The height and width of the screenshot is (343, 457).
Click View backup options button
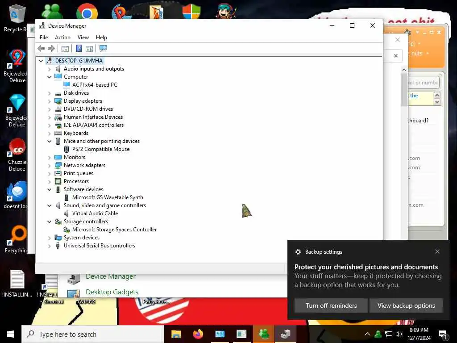pos(406,305)
